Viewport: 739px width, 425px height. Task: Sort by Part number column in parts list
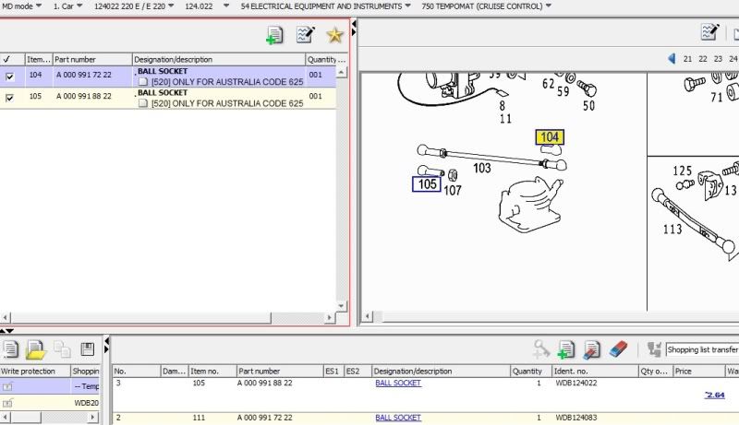click(x=92, y=59)
